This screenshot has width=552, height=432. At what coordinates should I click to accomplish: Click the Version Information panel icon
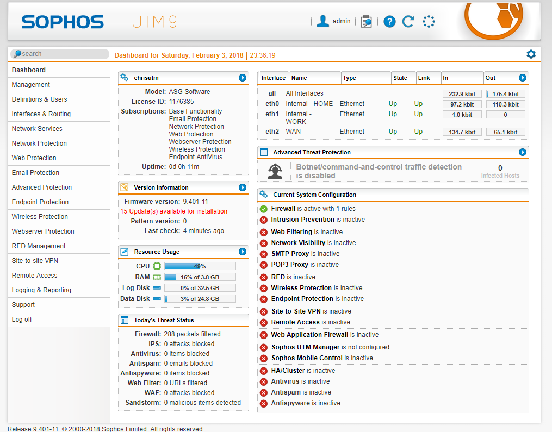pos(125,187)
